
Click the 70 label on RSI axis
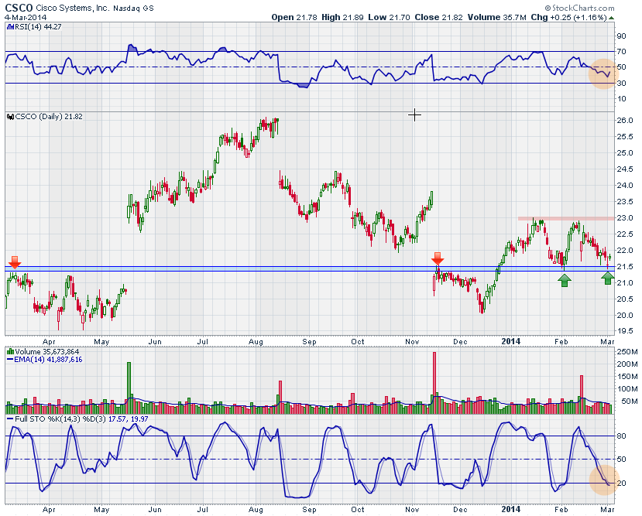coord(621,52)
